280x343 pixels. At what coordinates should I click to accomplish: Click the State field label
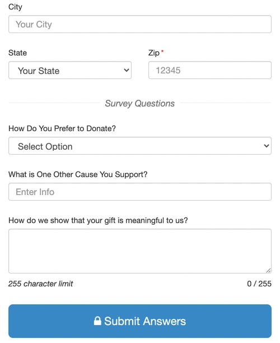tap(18, 53)
